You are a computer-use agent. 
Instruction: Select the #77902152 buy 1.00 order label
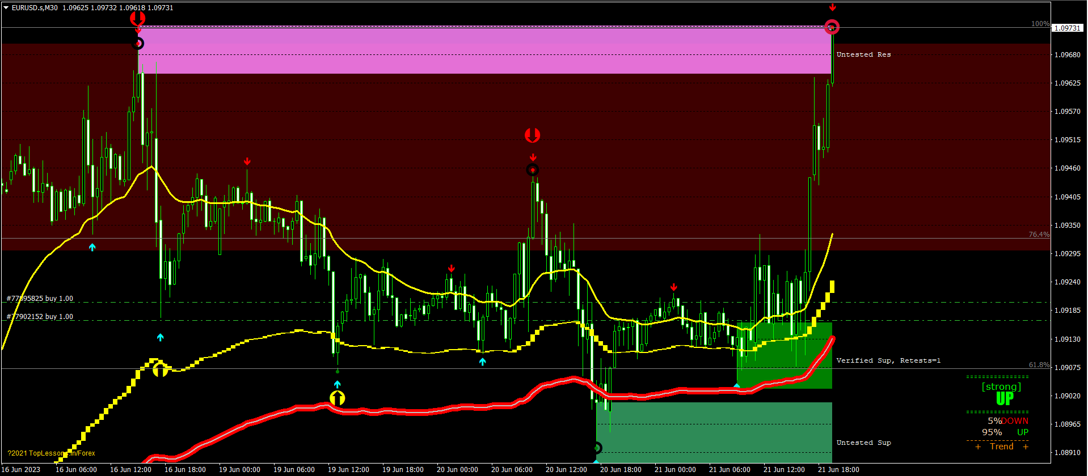click(40, 317)
